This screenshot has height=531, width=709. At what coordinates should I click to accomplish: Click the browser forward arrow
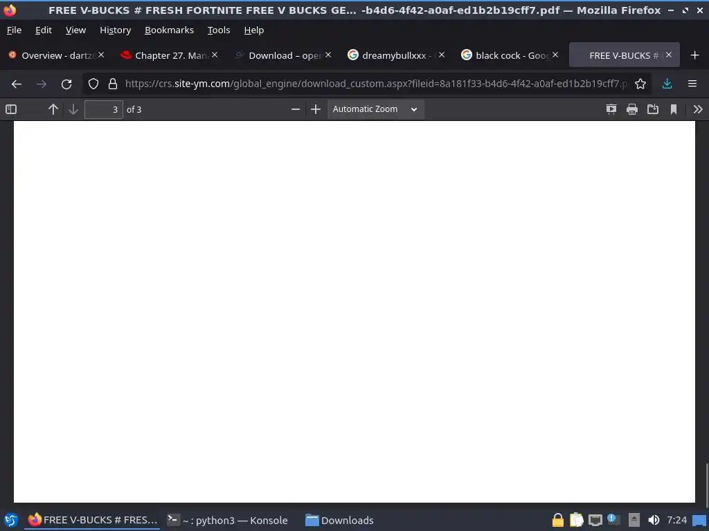42,84
